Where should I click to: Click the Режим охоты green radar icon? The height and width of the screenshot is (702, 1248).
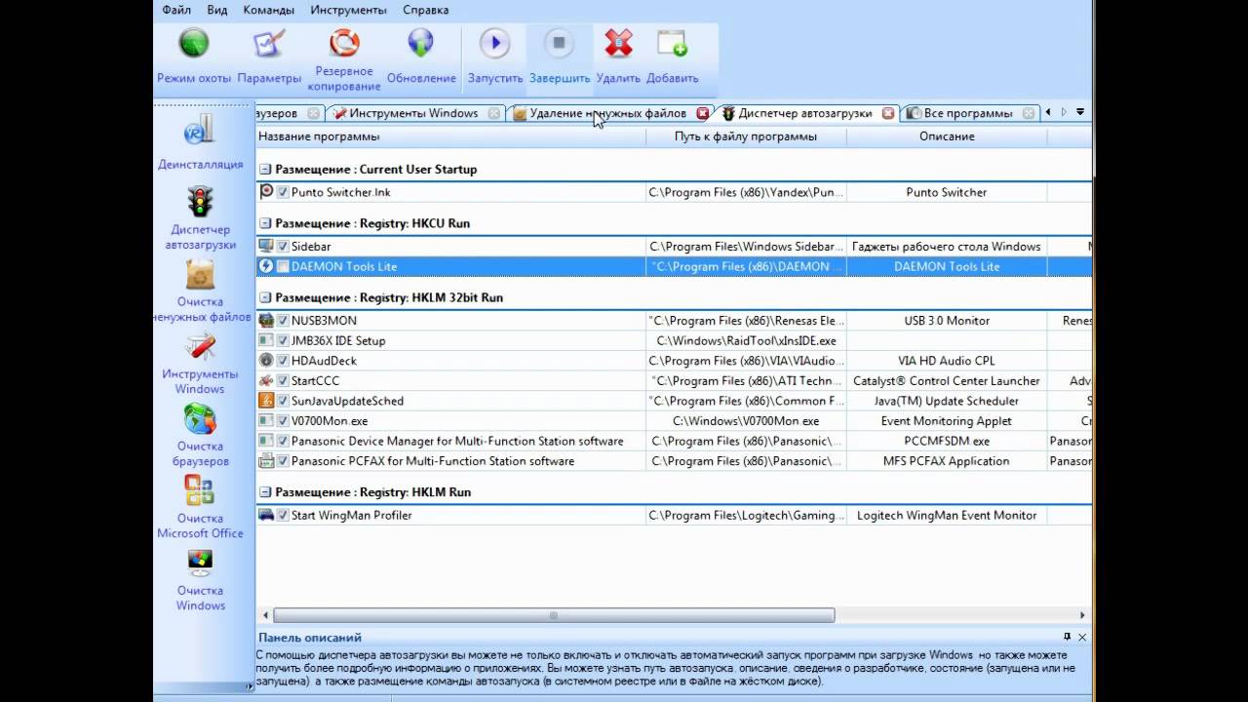(194, 44)
